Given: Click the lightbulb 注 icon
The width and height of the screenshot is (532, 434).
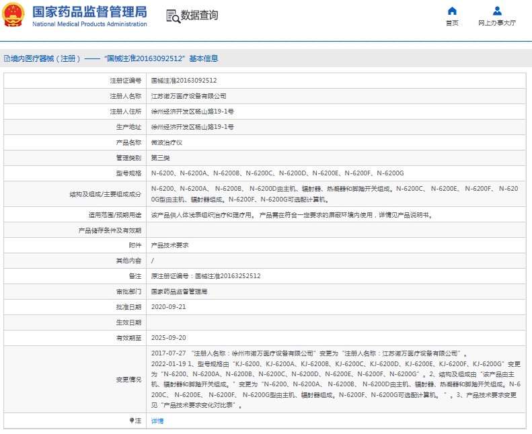Looking at the screenshot, I should [x=132, y=421].
